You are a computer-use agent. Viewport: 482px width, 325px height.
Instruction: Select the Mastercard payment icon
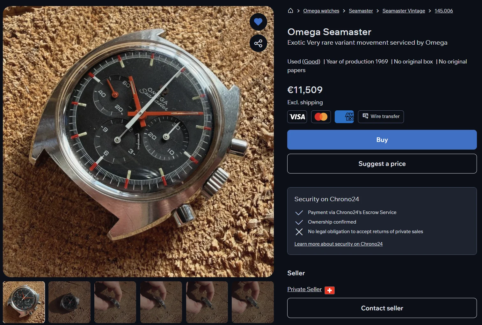click(x=321, y=117)
